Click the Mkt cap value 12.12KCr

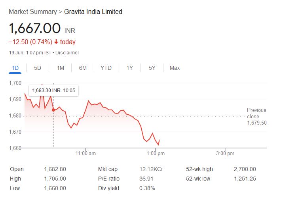[x=152, y=169]
